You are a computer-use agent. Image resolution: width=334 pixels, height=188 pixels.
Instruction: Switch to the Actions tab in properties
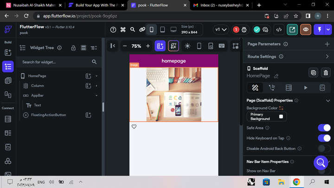[x=271, y=87]
